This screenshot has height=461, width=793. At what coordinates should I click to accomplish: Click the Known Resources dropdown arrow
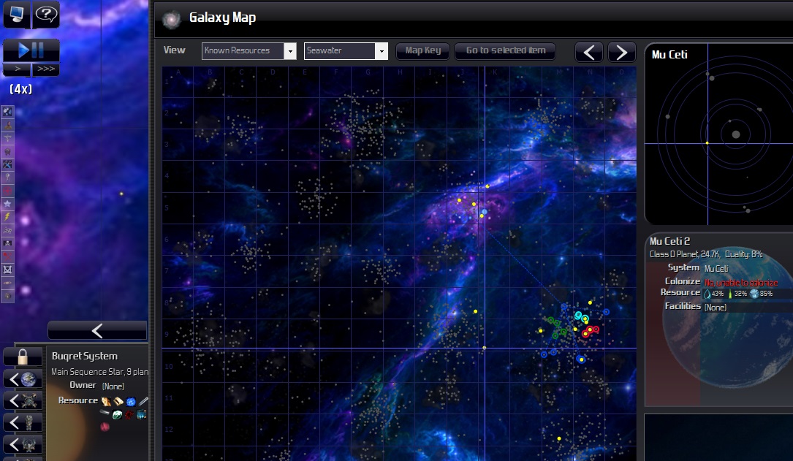[x=290, y=50]
